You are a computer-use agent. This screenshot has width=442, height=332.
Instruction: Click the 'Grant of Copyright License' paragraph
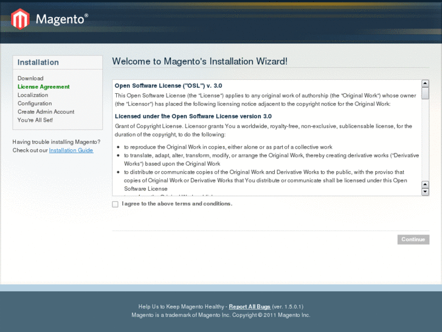263,130
